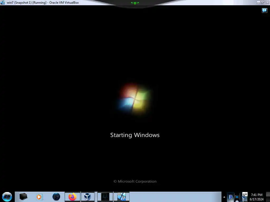Open the dark blue round globe taskbar icon
Viewport: 270px width, 202px height.
[56, 197]
